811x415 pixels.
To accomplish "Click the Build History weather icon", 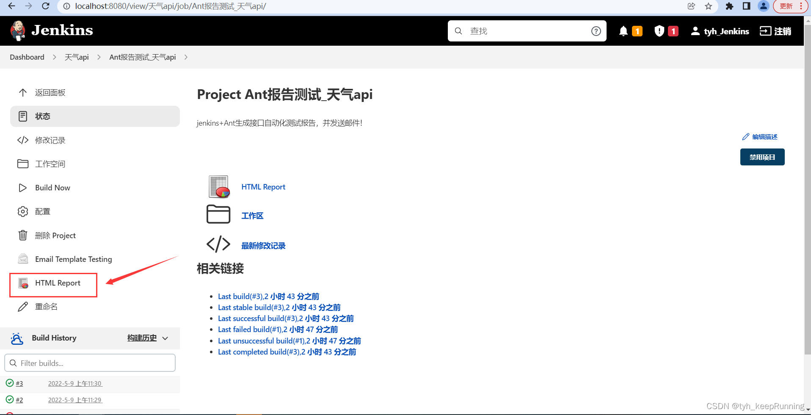I will (17, 338).
